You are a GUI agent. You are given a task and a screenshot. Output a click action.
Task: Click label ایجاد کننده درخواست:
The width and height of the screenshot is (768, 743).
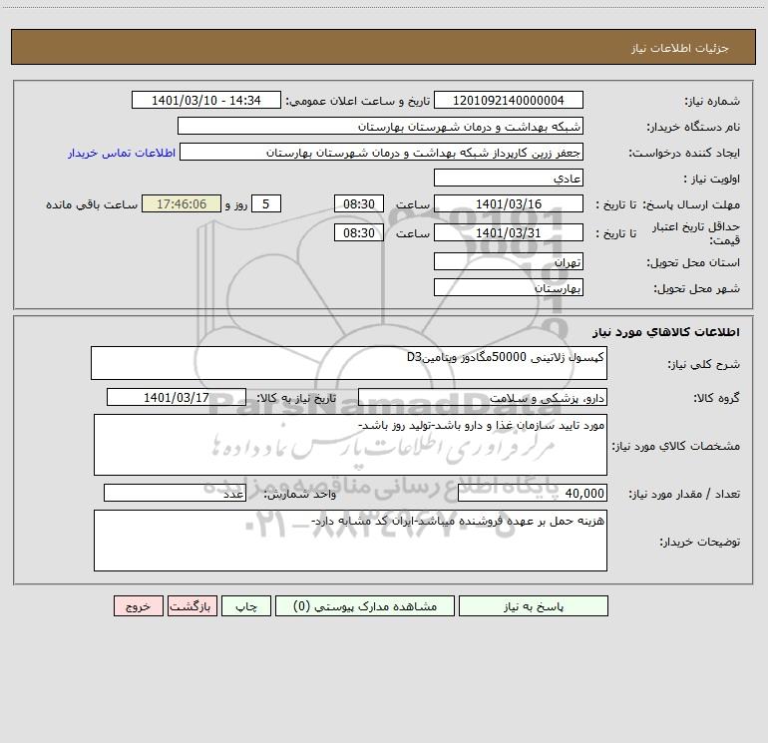[x=684, y=153]
